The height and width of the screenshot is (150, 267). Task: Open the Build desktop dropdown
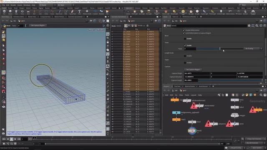pyautogui.click(x=47, y=5)
